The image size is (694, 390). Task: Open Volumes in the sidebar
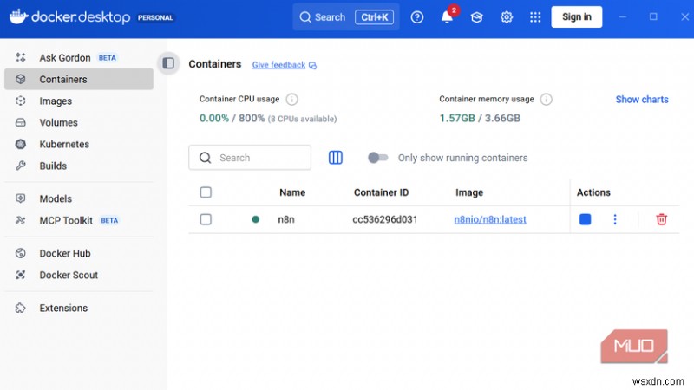(x=79, y=122)
